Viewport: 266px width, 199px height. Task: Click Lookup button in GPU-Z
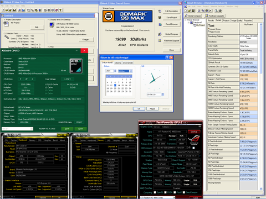(194, 132)
